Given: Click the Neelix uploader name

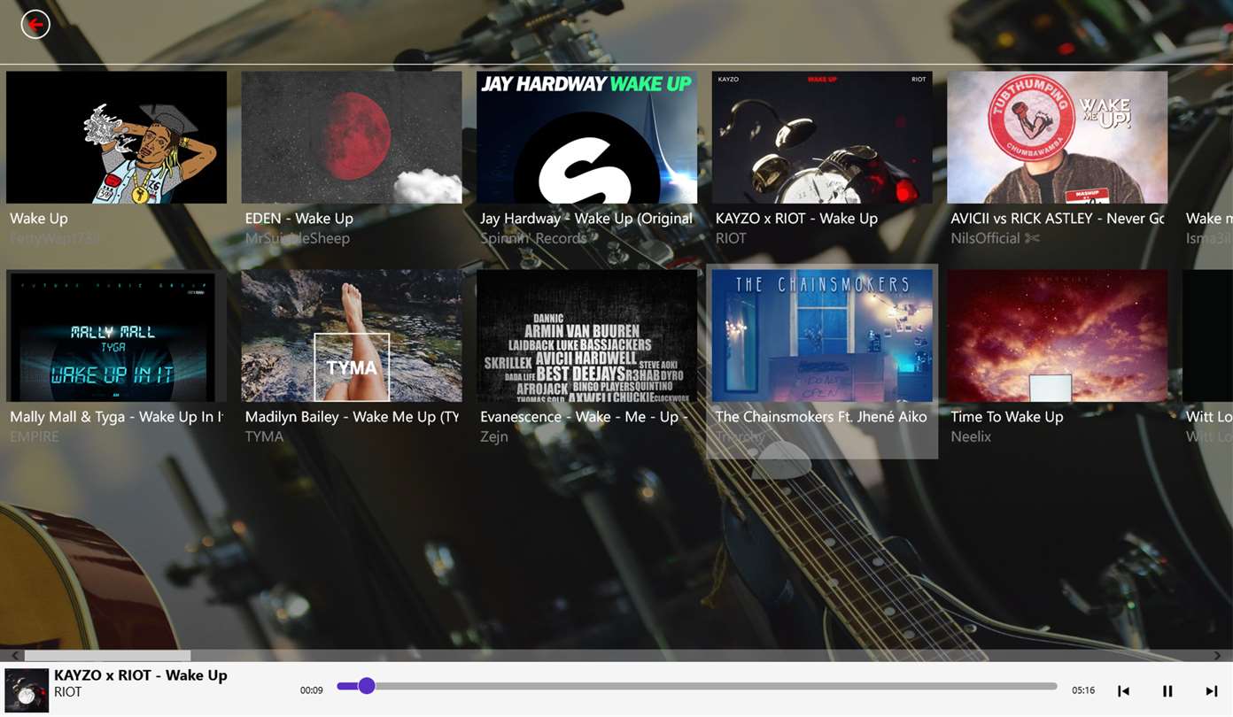Looking at the screenshot, I should [x=971, y=436].
